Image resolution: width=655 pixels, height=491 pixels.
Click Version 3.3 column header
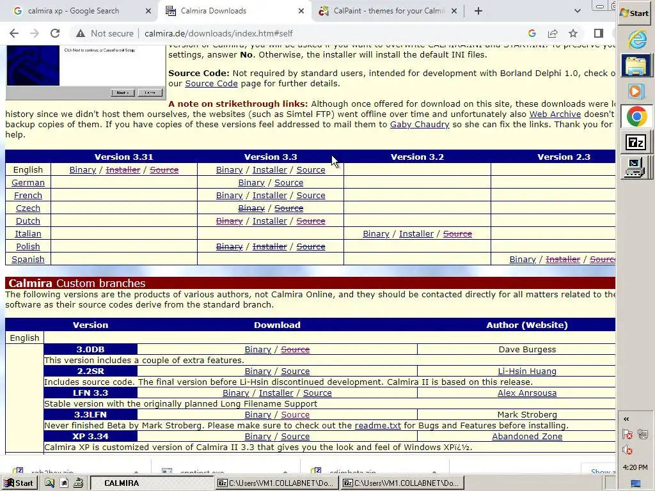(x=271, y=157)
